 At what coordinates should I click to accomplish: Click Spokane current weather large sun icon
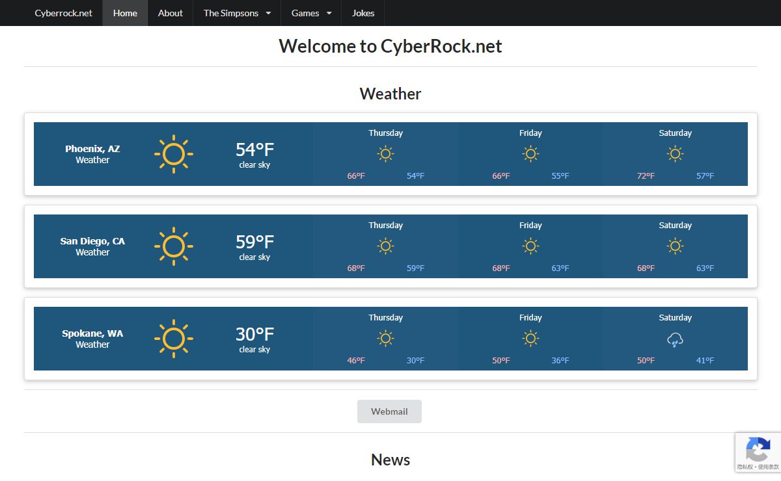(x=174, y=339)
